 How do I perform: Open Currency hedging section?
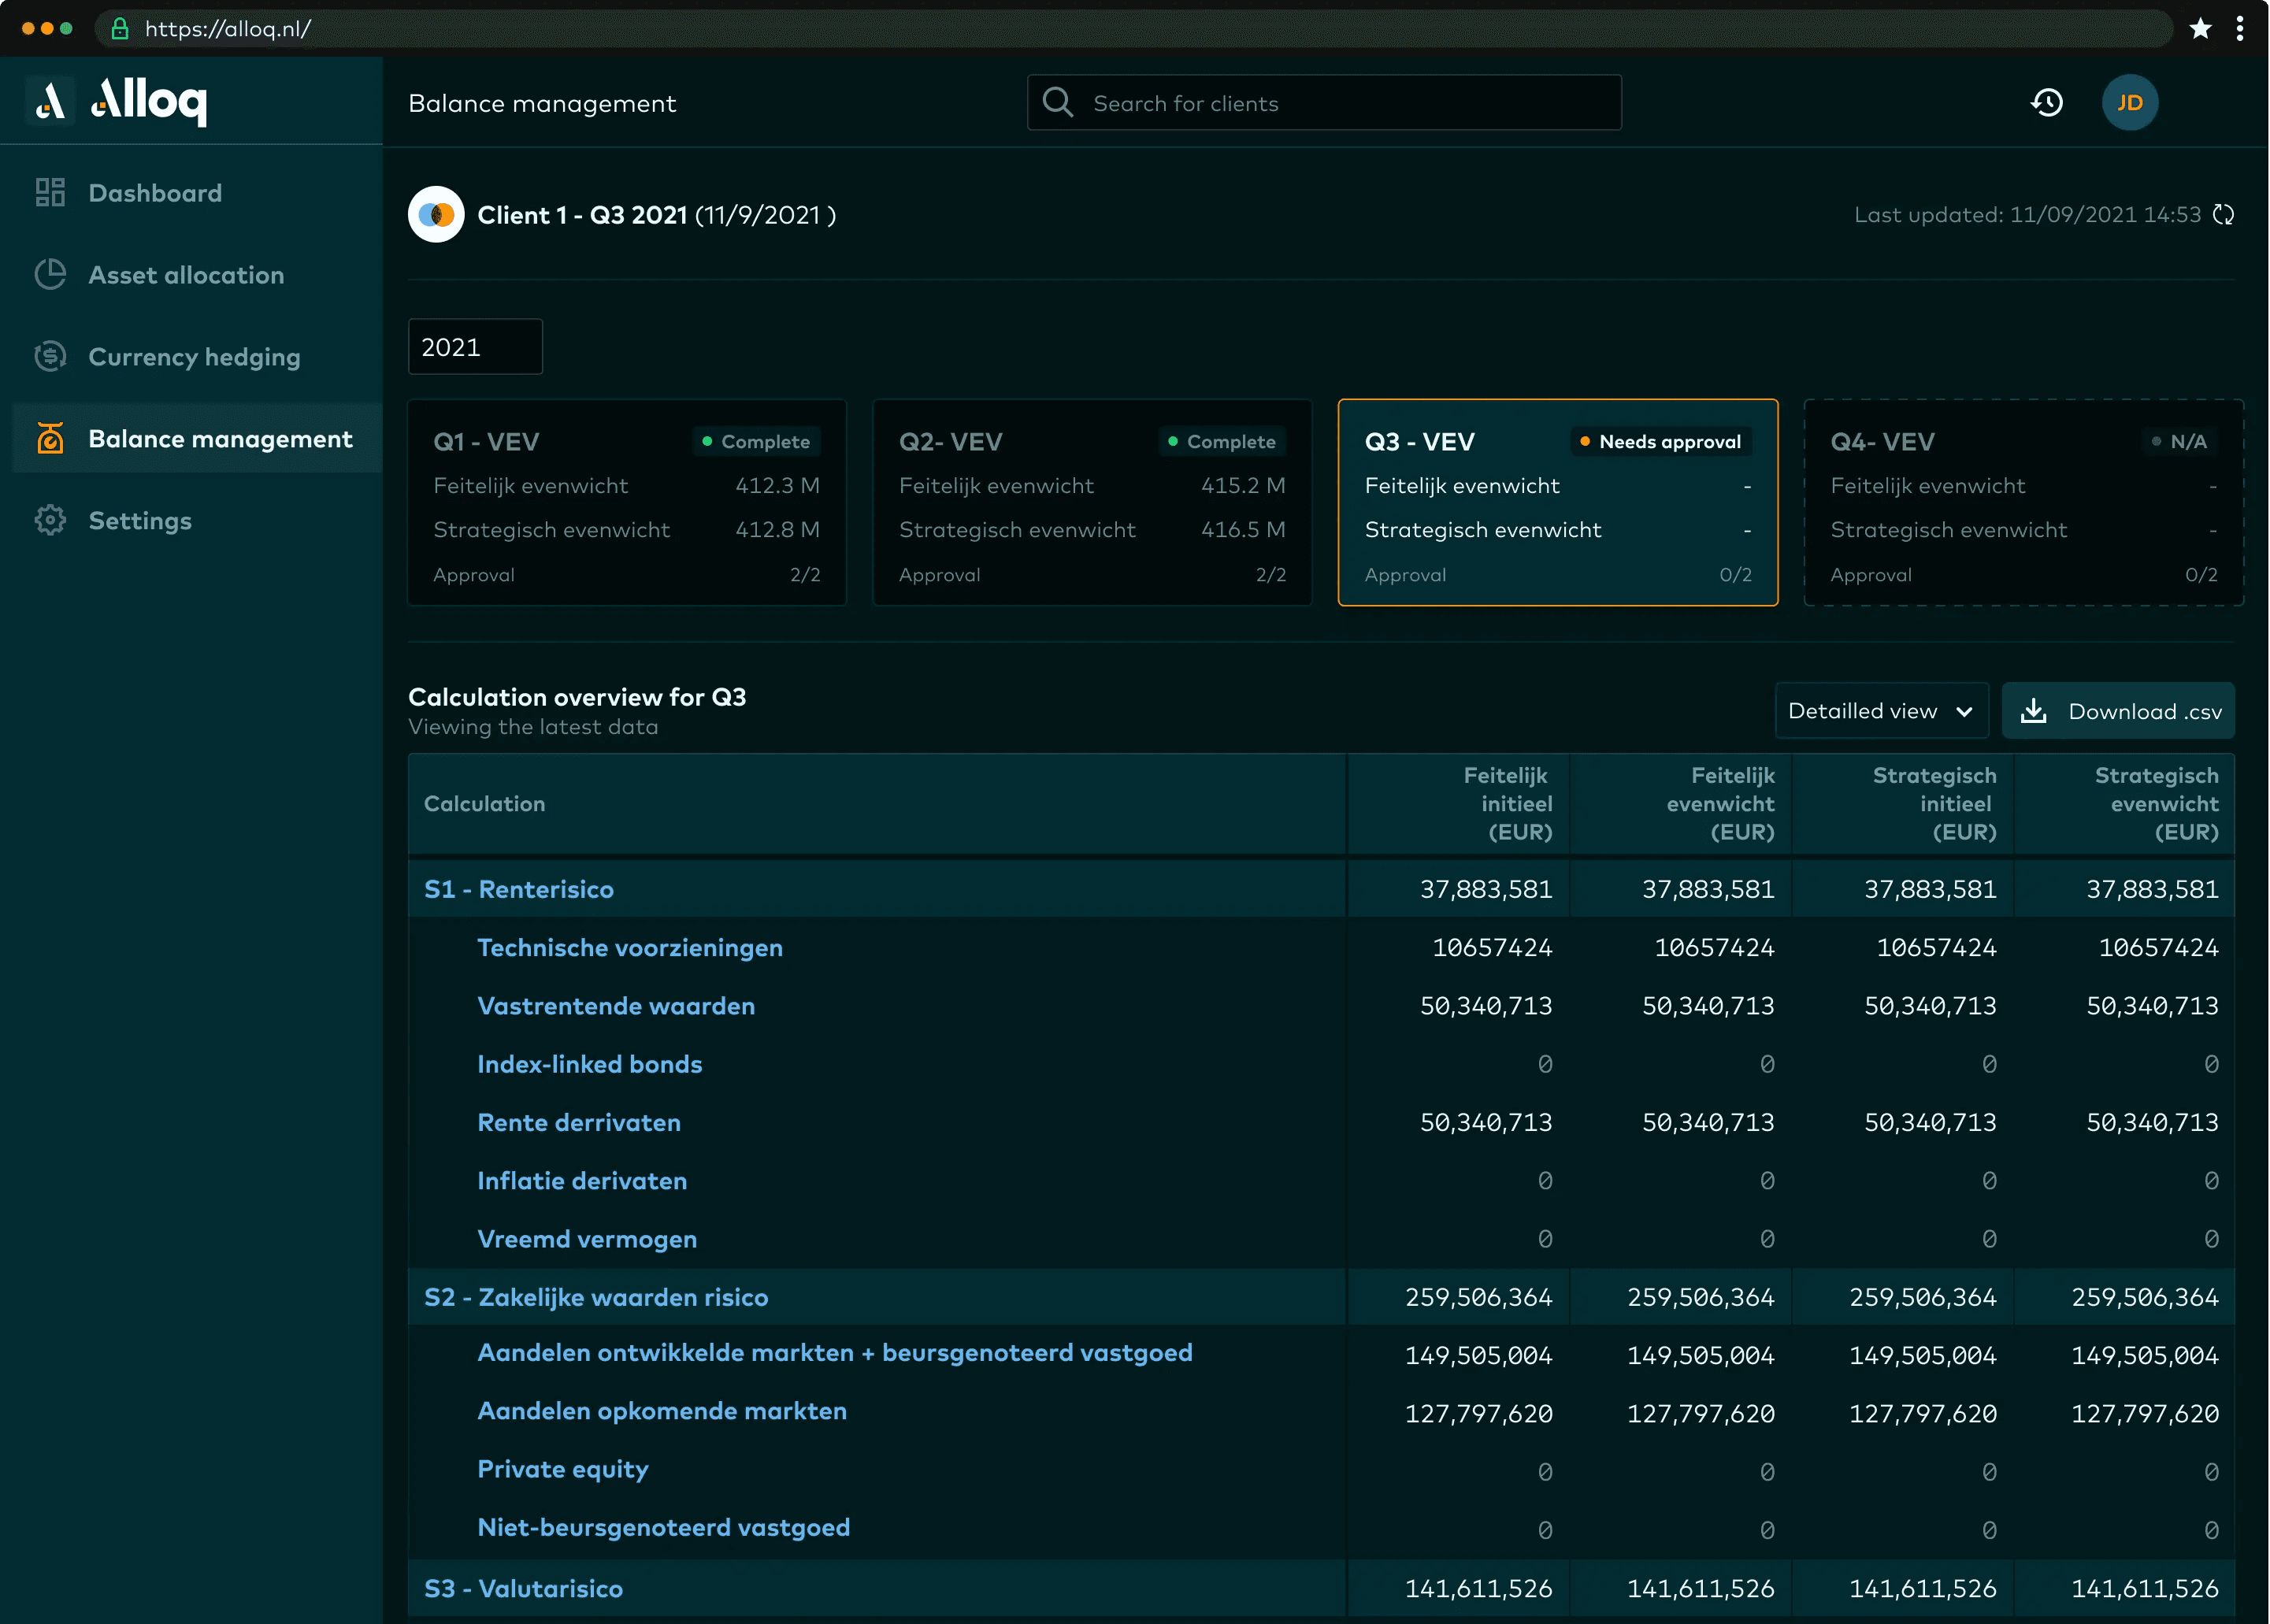[194, 357]
